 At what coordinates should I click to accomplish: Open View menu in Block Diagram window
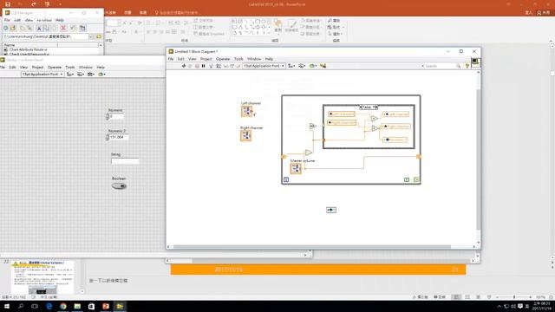click(193, 59)
